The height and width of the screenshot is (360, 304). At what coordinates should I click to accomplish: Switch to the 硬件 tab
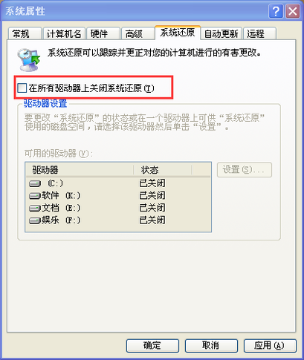tap(103, 33)
